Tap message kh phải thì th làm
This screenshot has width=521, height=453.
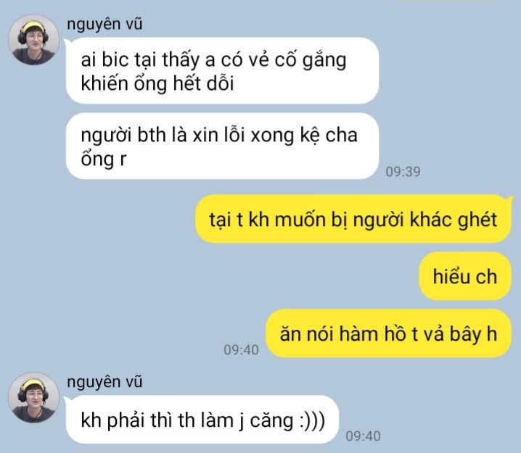pyautogui.click(x=202, y=420)
